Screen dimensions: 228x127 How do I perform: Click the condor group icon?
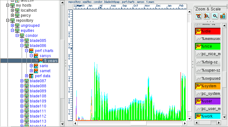(22, 36)
